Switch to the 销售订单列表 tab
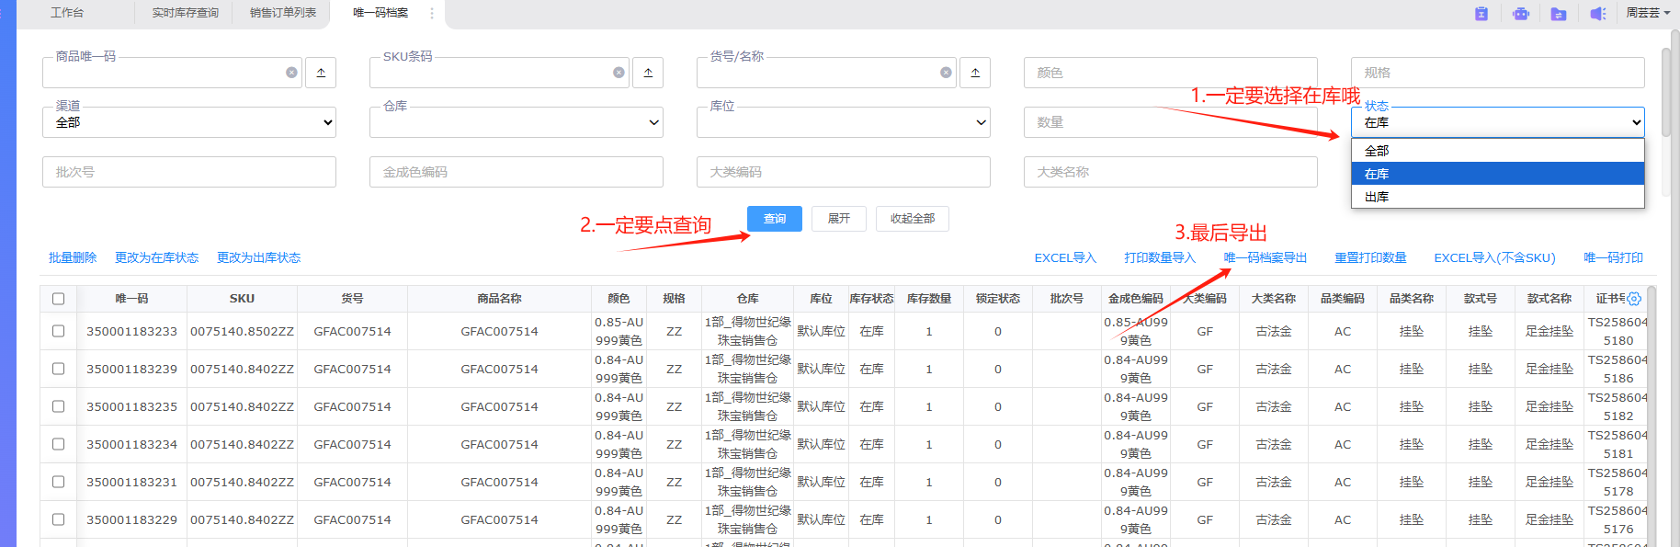The image size is (1680, 547). click(283, 13)
